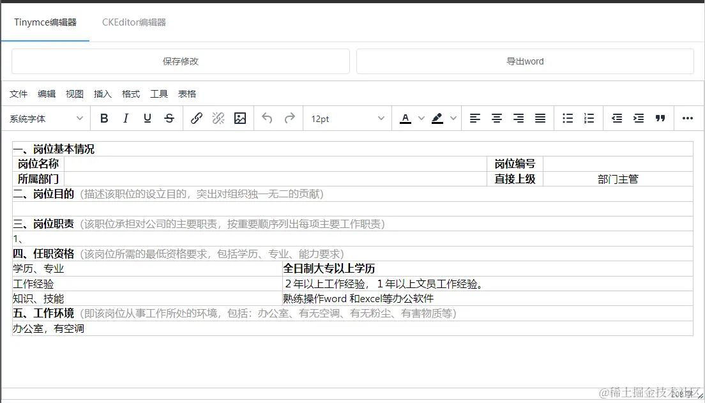
Task: Click the 岗位编号 label cell
Action: [x=515, y=163]
